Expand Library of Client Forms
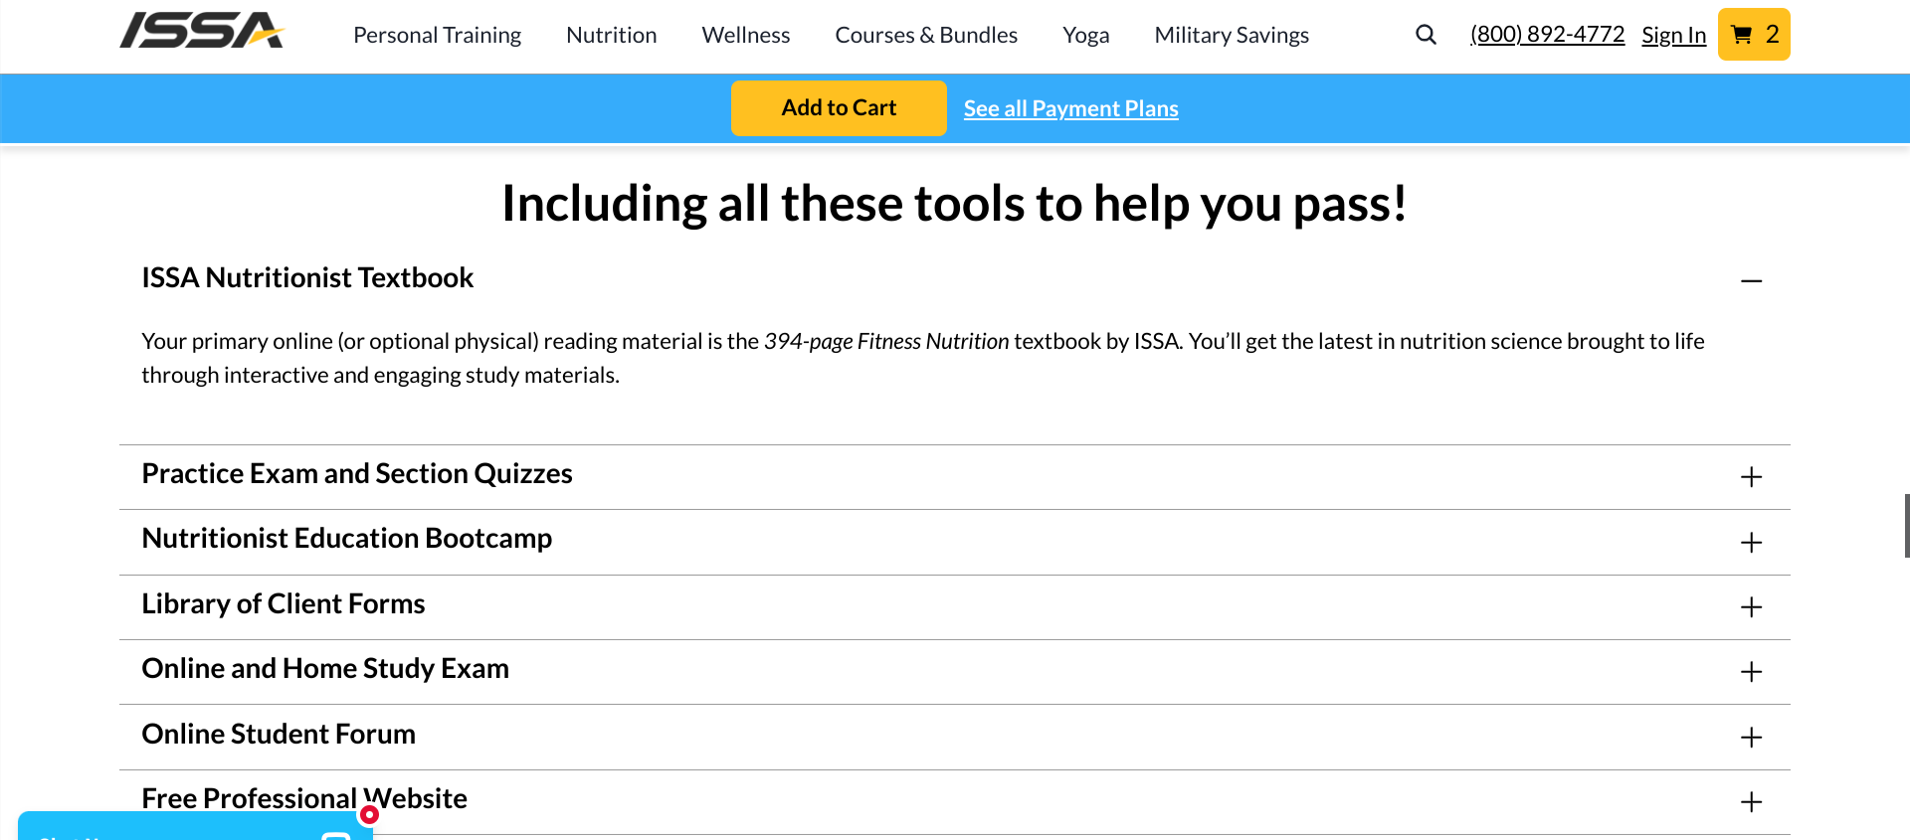 [x=1751, y=607]
